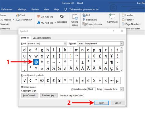
Task: Click the Insert button
Action: coord(102,103)
